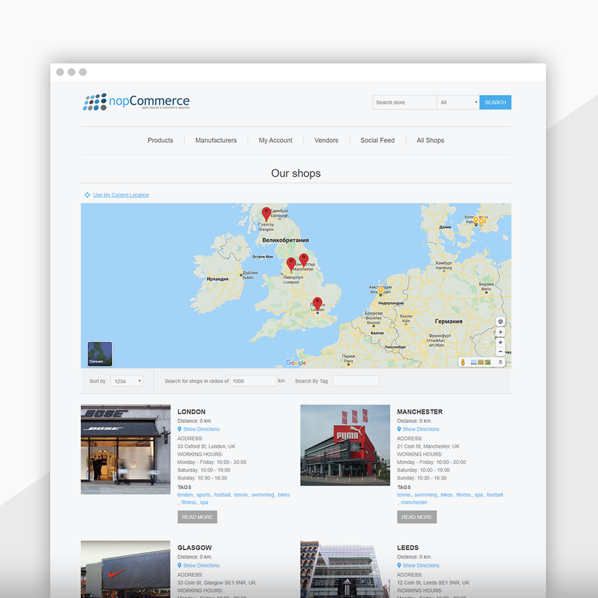Image resolution: width=598 pixels, height=598 pixels.
Task: Click the 'swimming' tag under London shop
Action: tap(263, 495)
